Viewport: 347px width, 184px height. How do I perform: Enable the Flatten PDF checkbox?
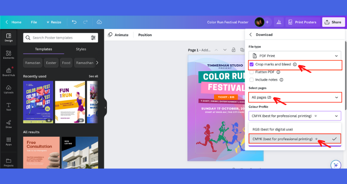(252, 72)
